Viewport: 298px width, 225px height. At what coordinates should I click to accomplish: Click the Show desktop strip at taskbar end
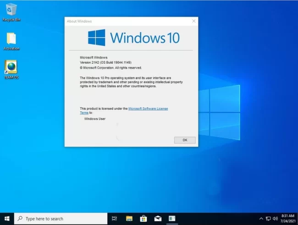297,219
